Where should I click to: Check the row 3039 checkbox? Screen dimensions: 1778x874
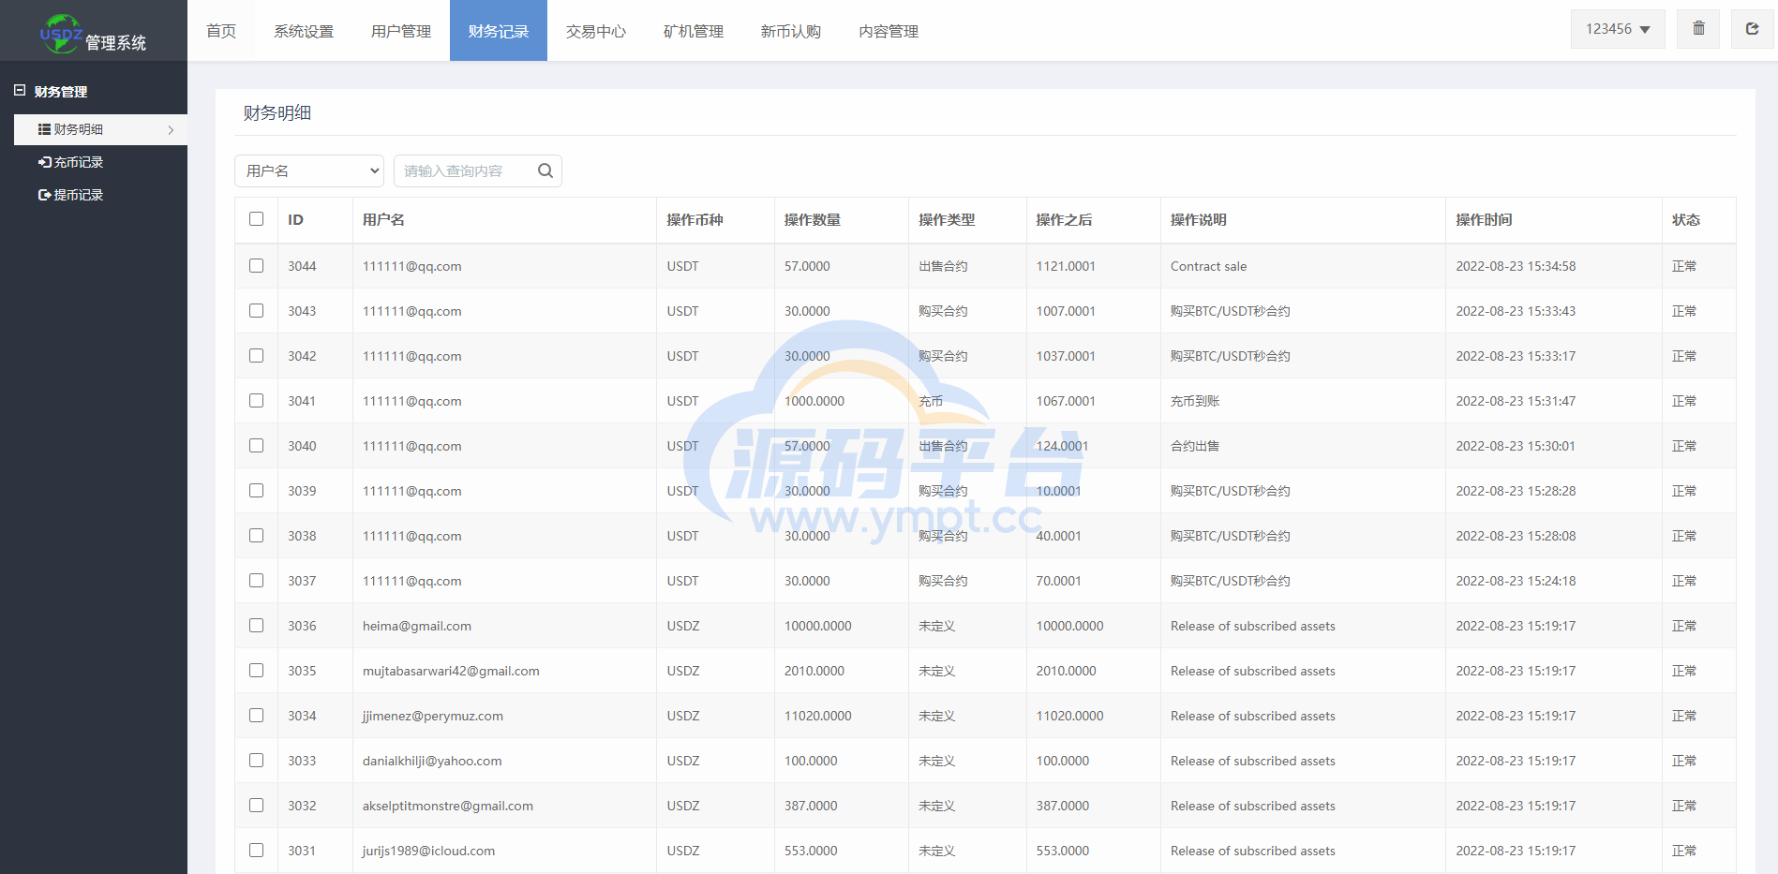(257, 491)
